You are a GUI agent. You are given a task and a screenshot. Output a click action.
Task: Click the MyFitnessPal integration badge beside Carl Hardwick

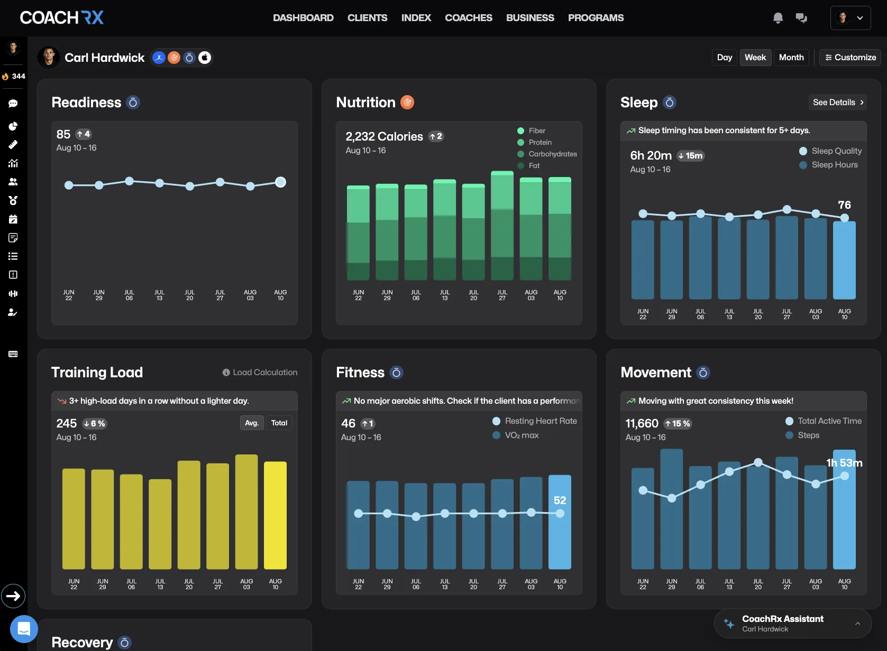point(159,58)
